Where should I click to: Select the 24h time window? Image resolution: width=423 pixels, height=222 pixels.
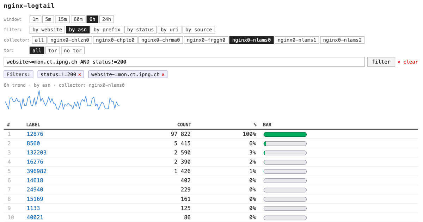click(x=106, y=19)
